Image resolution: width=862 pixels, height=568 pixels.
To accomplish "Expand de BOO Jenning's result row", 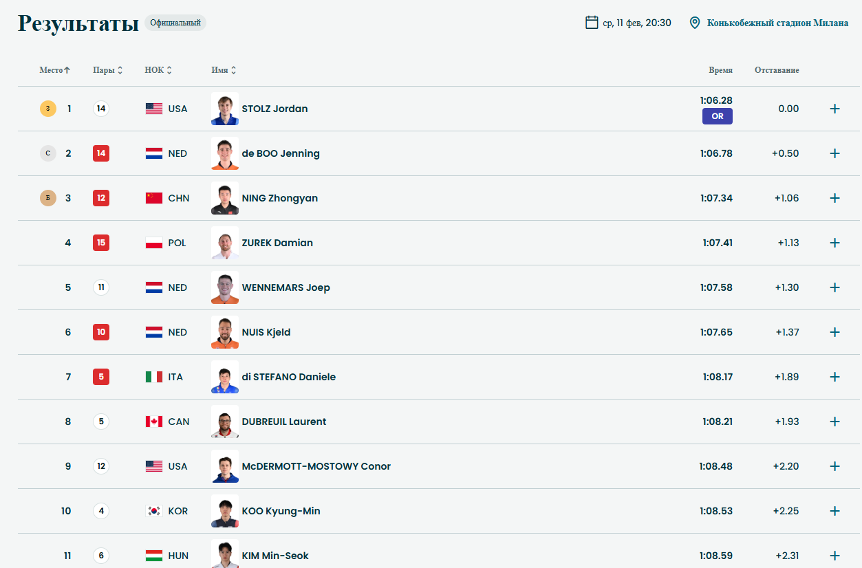I will [834, 153].
